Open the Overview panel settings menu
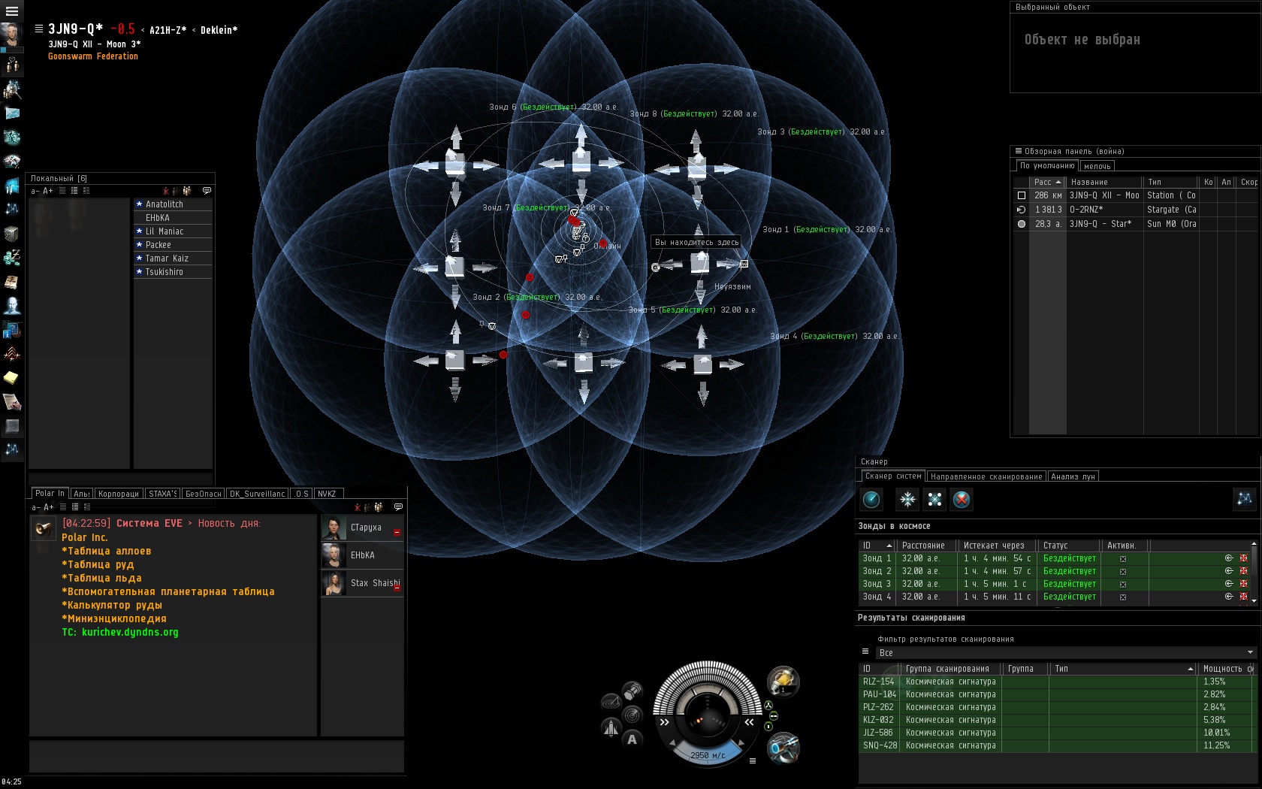 [x=1019, y=151]
